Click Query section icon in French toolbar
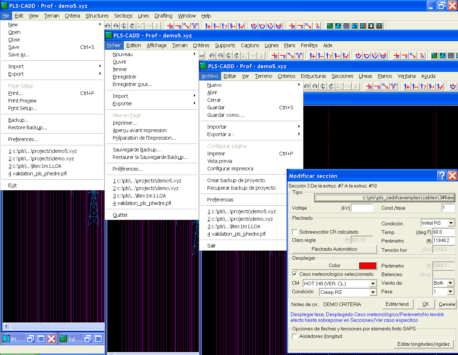 (375, 56)
